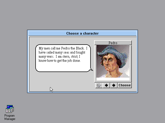
Task: Select the "Program Manager" label text
Action: [10, 117]
